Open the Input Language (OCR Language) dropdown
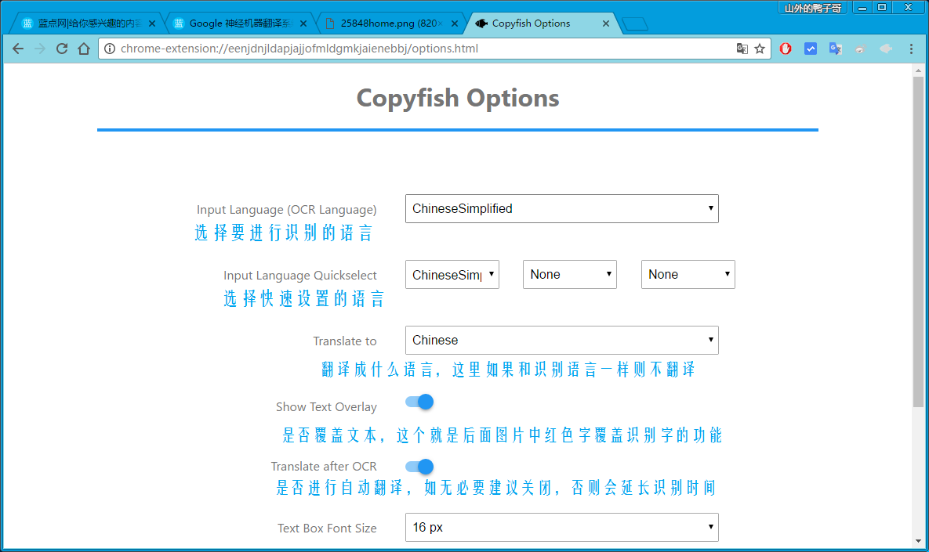The width and height of the screenshot is (929, 552). pyautogui.click(x=561, y=209)
